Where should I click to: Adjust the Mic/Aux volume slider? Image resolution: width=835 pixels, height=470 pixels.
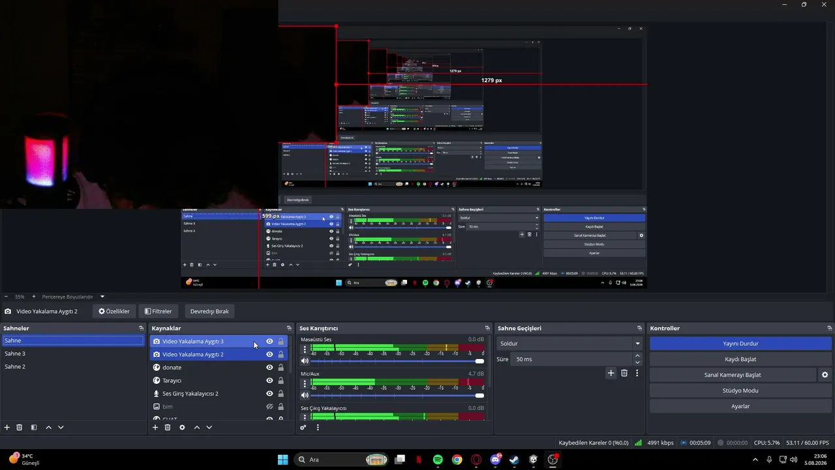point(397,396)
